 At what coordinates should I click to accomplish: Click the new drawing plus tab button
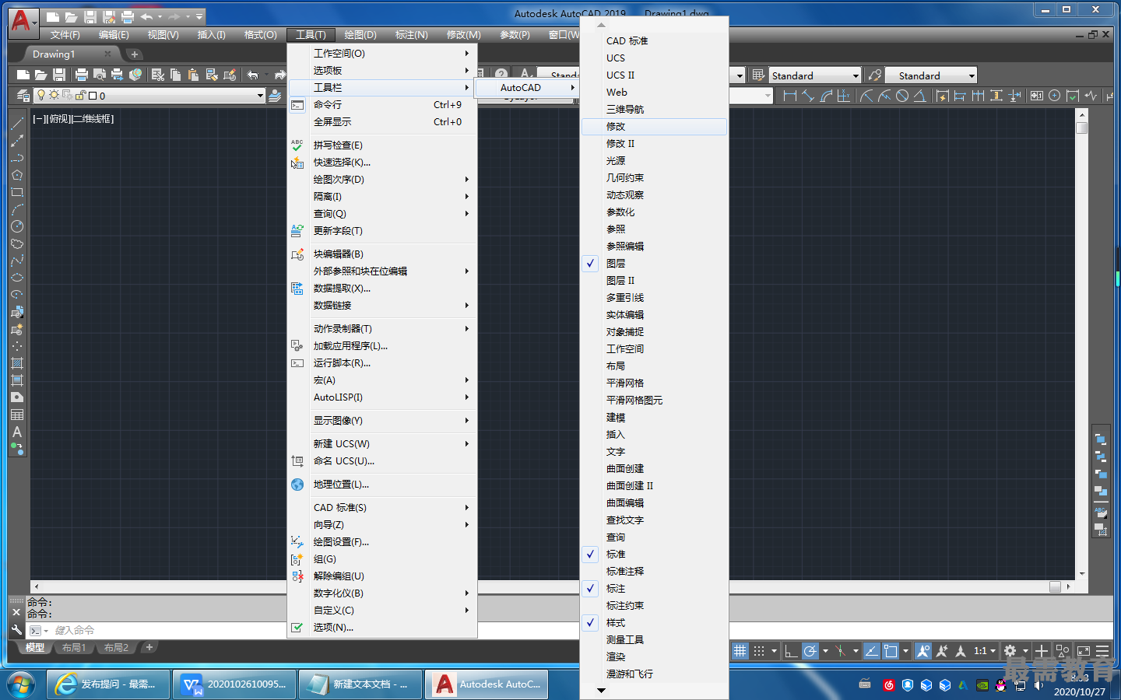[135, 54]
